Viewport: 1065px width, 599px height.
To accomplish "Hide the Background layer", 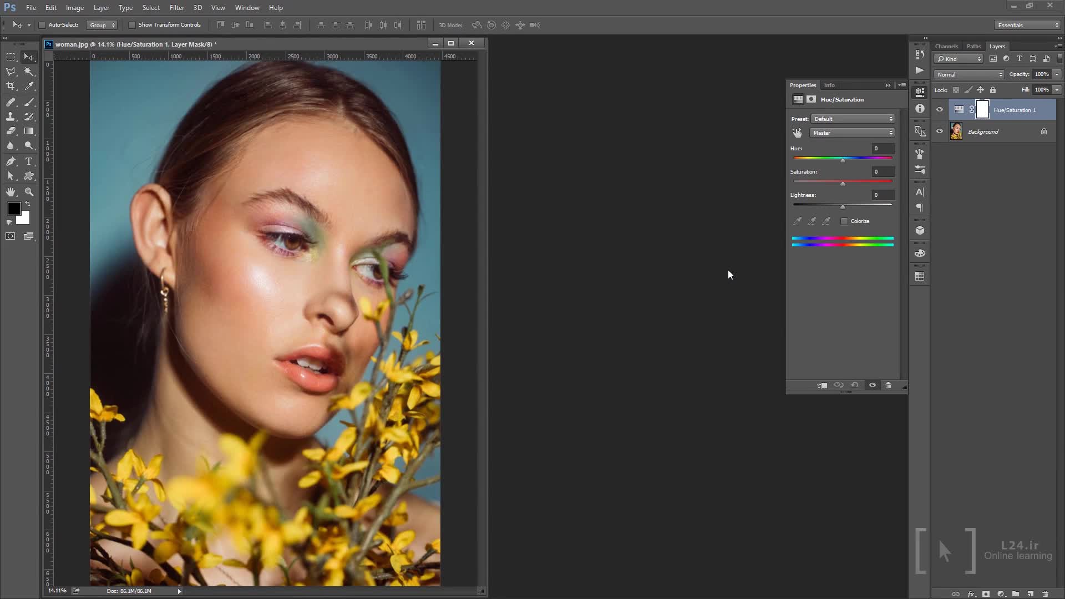I will point(940,131).
